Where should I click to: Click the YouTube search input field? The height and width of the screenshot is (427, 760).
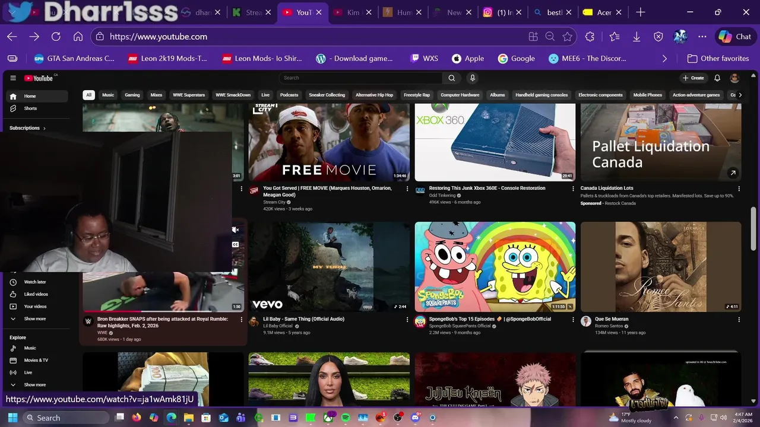[x=360, y=78]
